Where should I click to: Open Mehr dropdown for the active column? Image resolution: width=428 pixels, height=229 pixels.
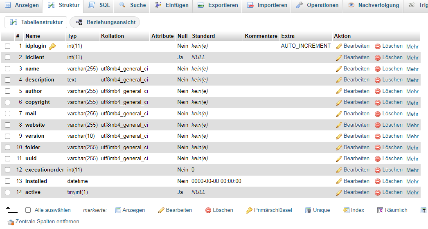point(412,193)
